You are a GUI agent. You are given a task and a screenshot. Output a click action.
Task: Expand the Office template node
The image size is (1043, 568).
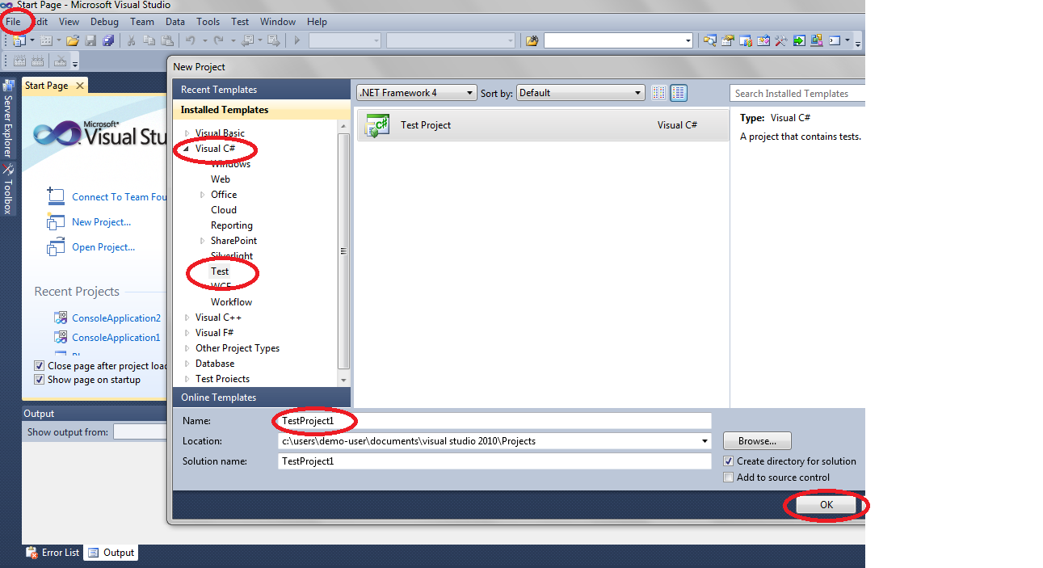[x=203, y=195]
